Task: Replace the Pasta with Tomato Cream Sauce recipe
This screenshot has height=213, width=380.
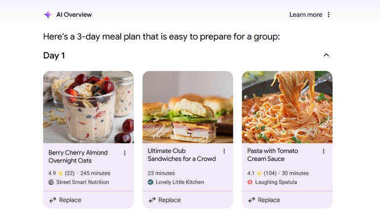Action: pyautogui.click(x=264, y=200)
